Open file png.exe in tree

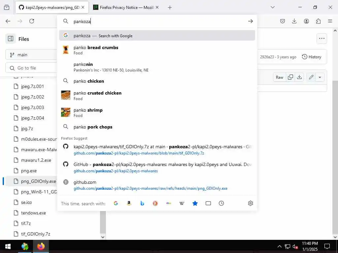pyautogui.click(x=29, y=171)
